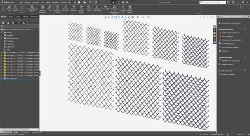This screenshot has height=136, width=250.
Task: Open the Performans Karşılaştırma Testi link
Action: [231, 40]
